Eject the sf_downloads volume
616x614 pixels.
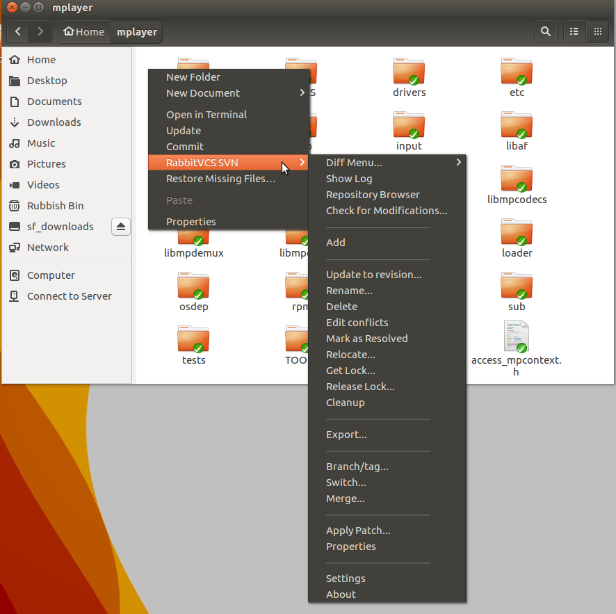point(120,227)
